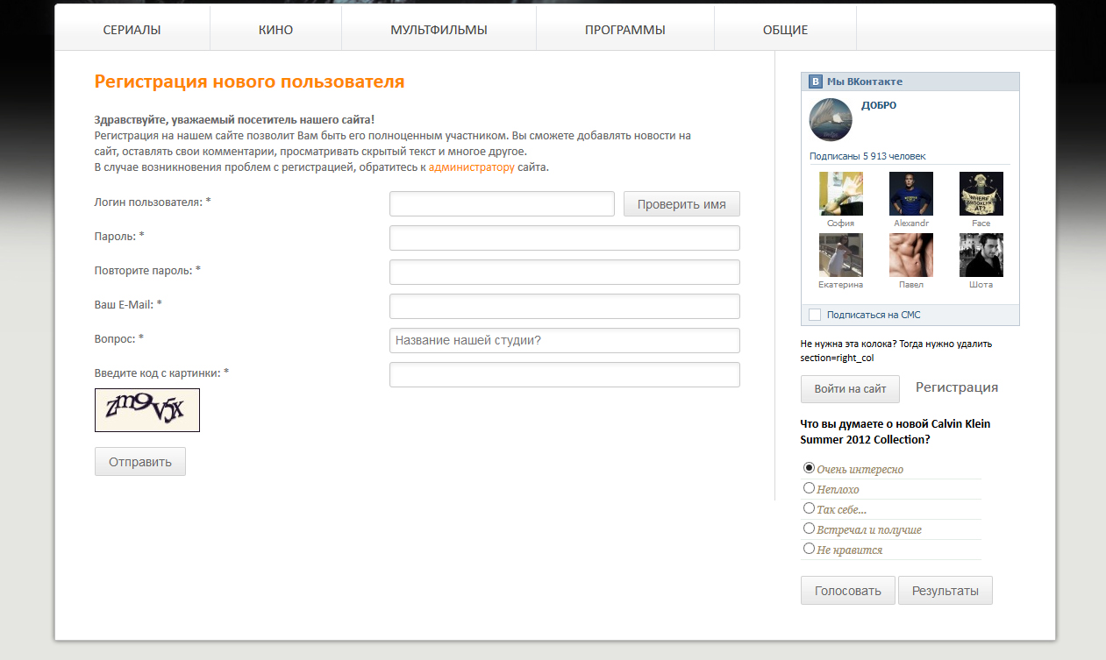This screenshot has height=660, width=1106.
Task: Open the МУЛЬТФИЛЬМЫ menu item
Action: (x=439, y=29)
